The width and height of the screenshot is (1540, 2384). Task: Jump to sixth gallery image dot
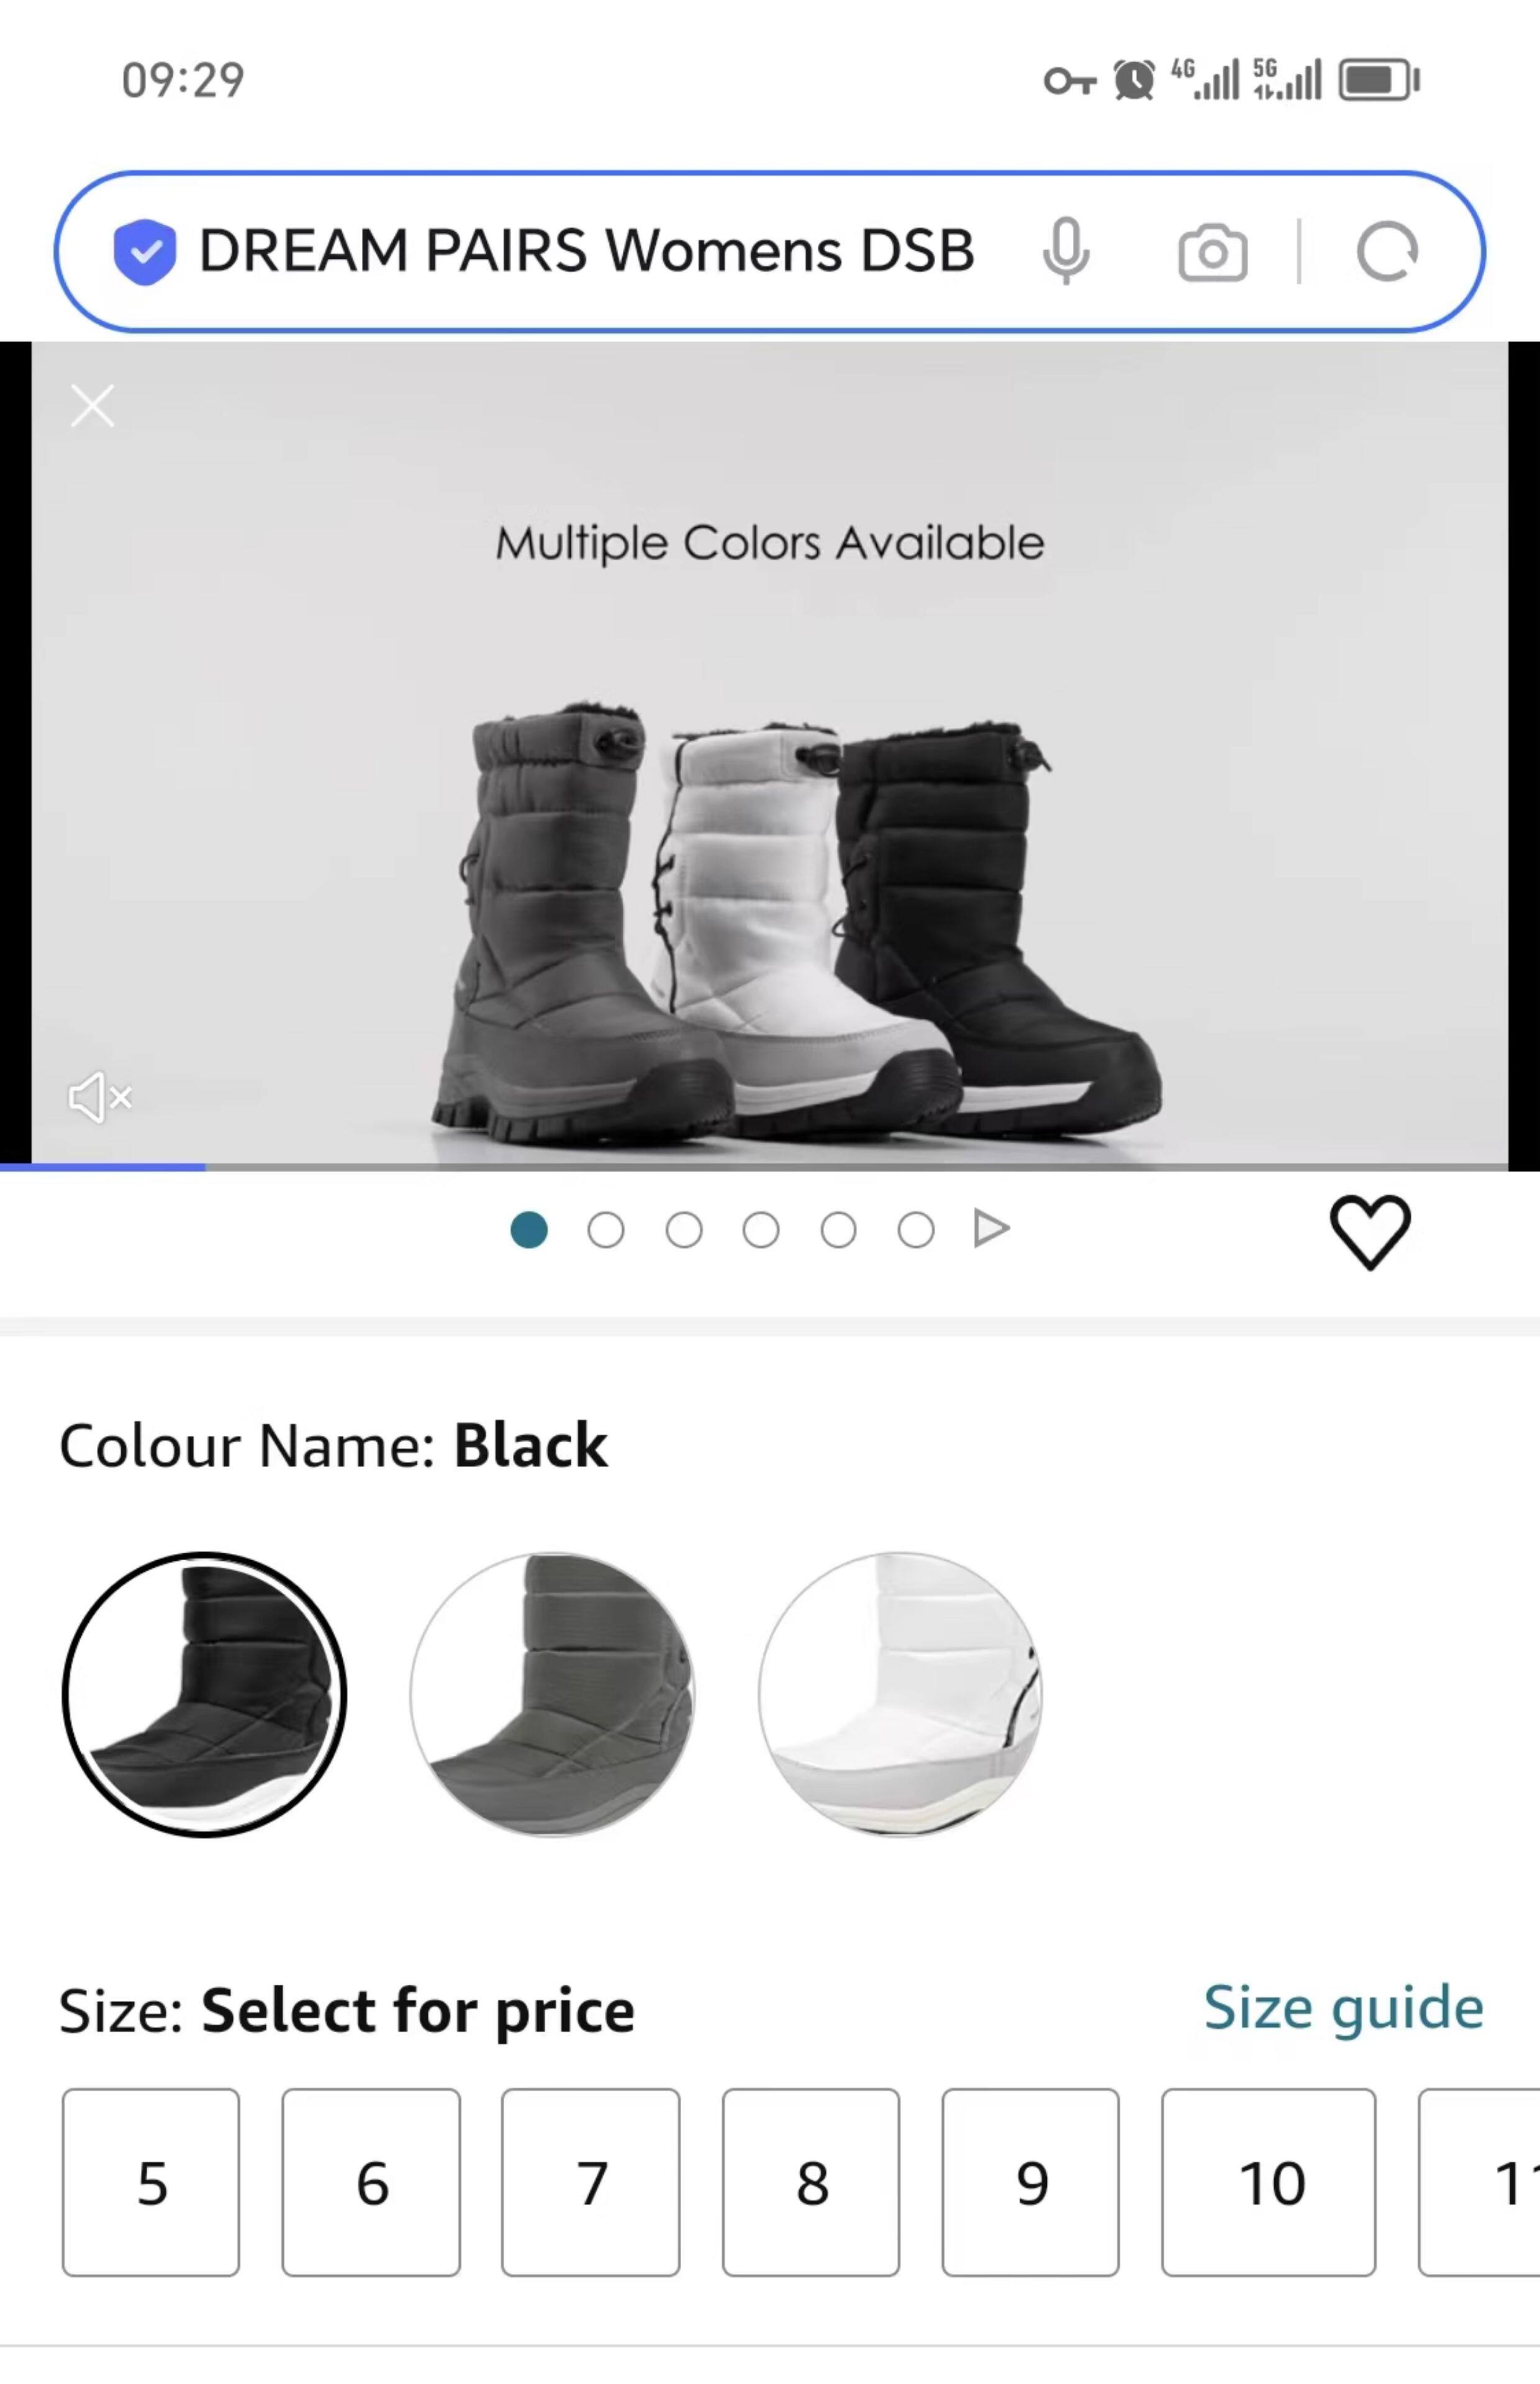pos(916,1230)
